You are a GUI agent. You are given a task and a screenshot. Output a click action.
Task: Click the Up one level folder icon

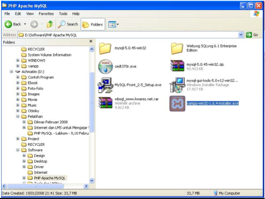click(x=50, y=24)
